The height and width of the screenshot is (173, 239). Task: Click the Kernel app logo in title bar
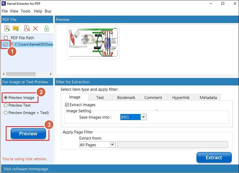tap(3, 3)
